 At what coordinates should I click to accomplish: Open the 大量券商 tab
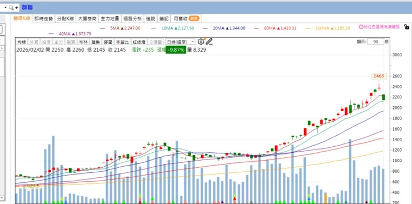[87, 18]
